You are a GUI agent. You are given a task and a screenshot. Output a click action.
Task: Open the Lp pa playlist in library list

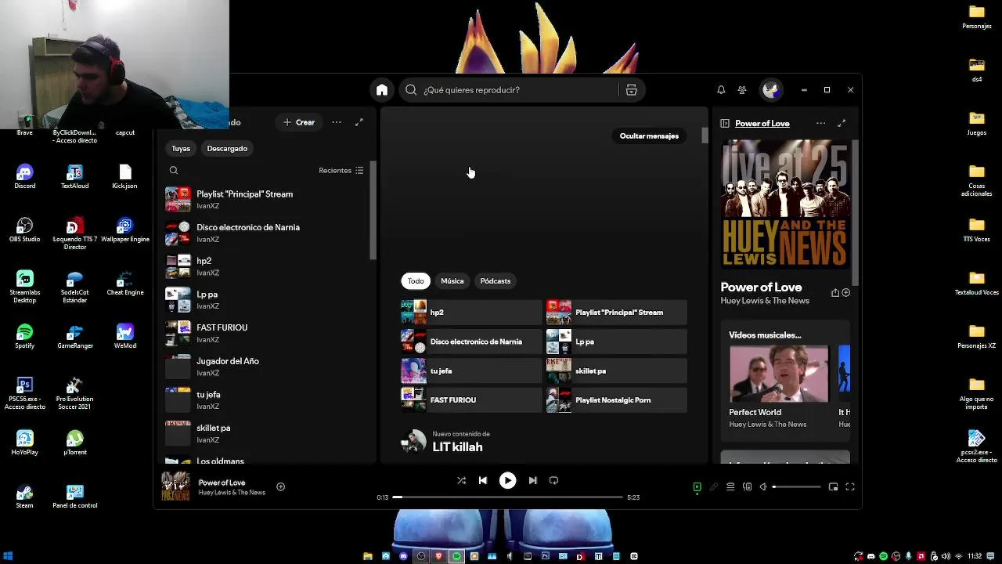266,300
